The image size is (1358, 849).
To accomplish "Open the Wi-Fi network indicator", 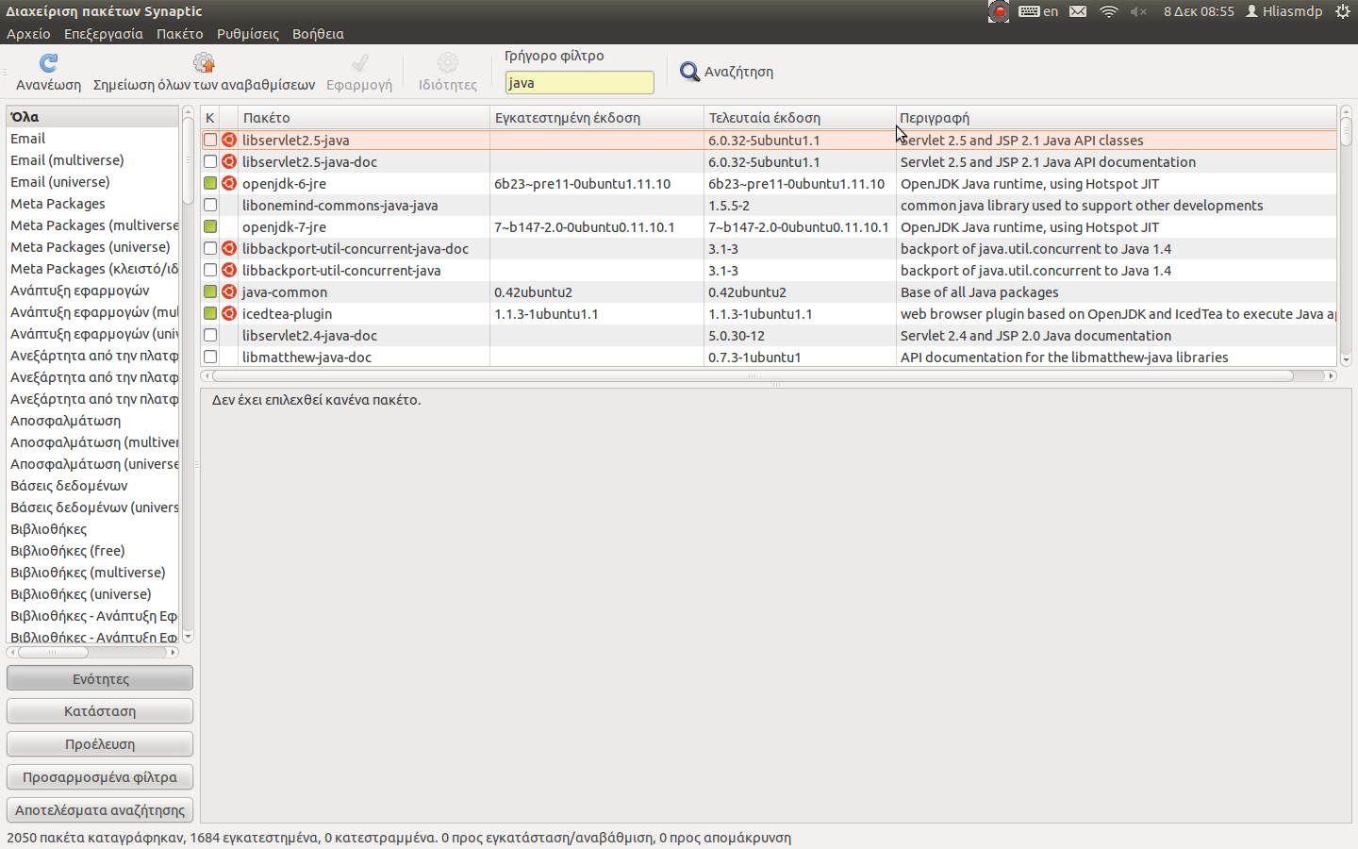I will coord(1109,11).
